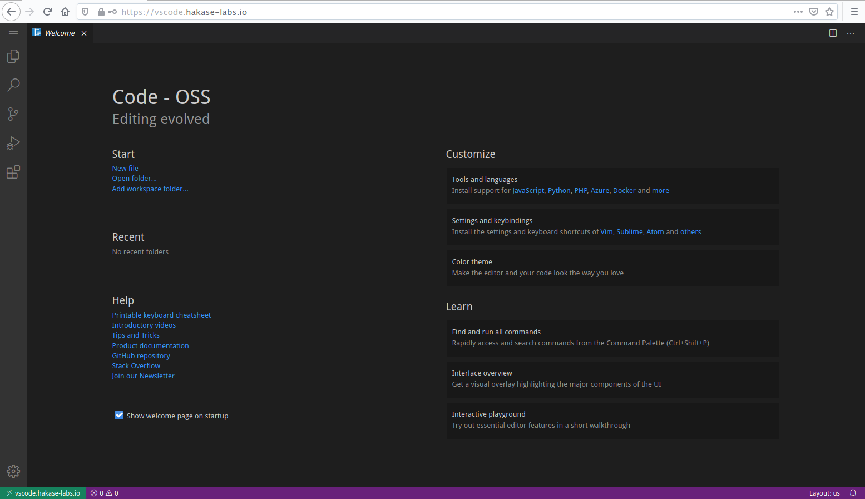
Task: Close the Welcome tab
Action: (x=84, y=33)
